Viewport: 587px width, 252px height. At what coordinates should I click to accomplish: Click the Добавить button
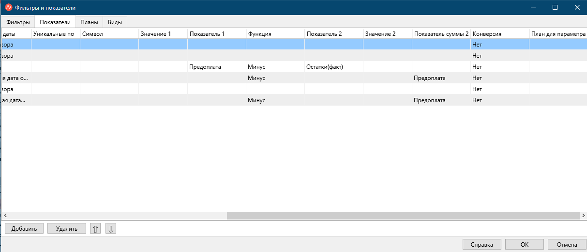click(24, 229)
